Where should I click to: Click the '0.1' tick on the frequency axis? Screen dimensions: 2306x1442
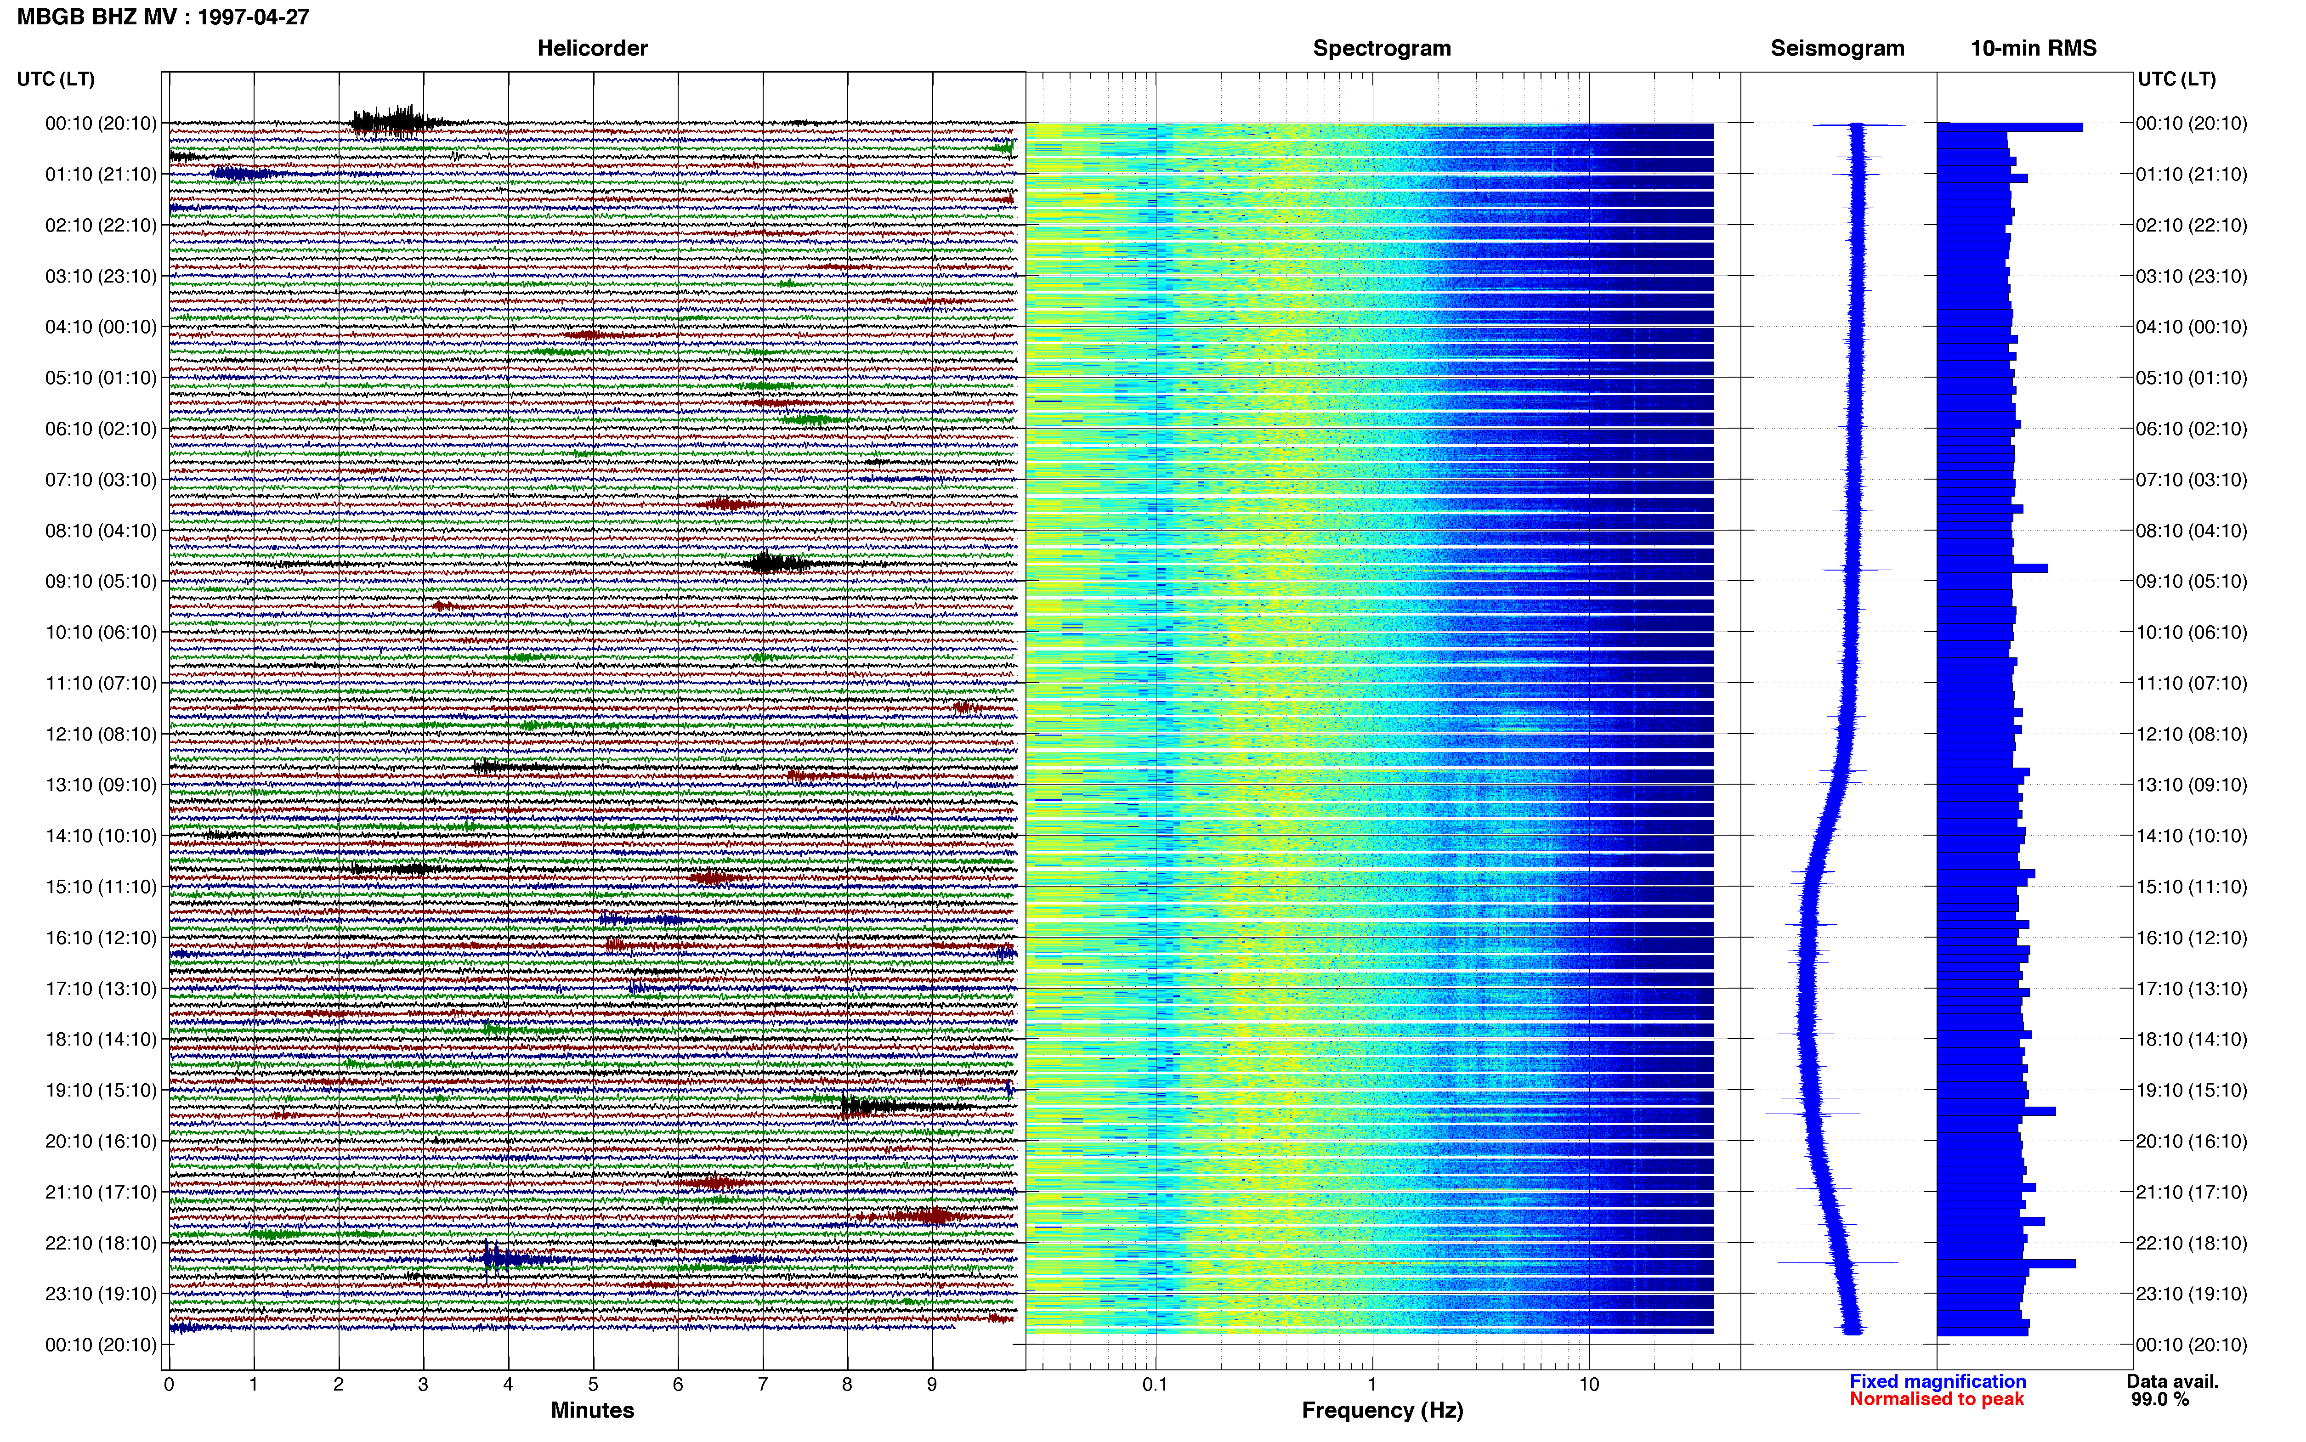click(1155, 1385)
